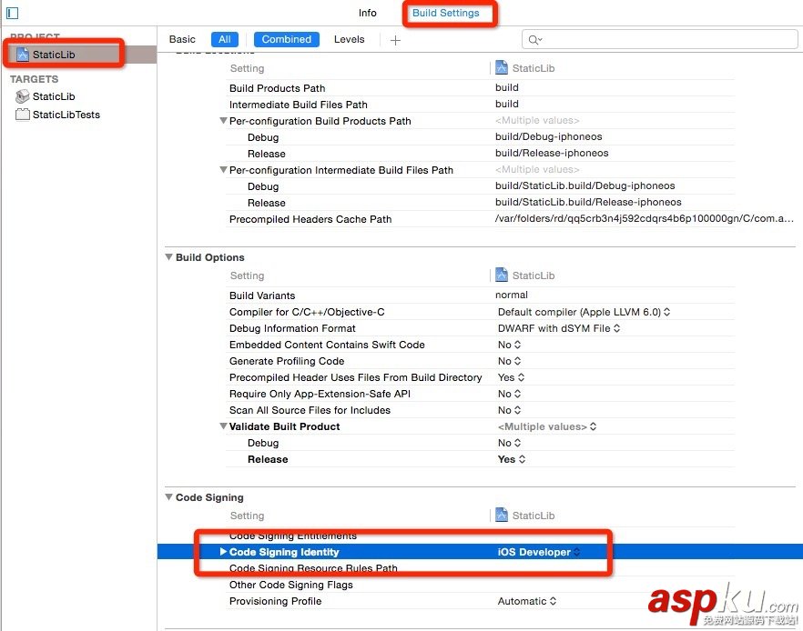Select the StaticLib target toolbox icon

pyautogui.click(x=23, y=96)
